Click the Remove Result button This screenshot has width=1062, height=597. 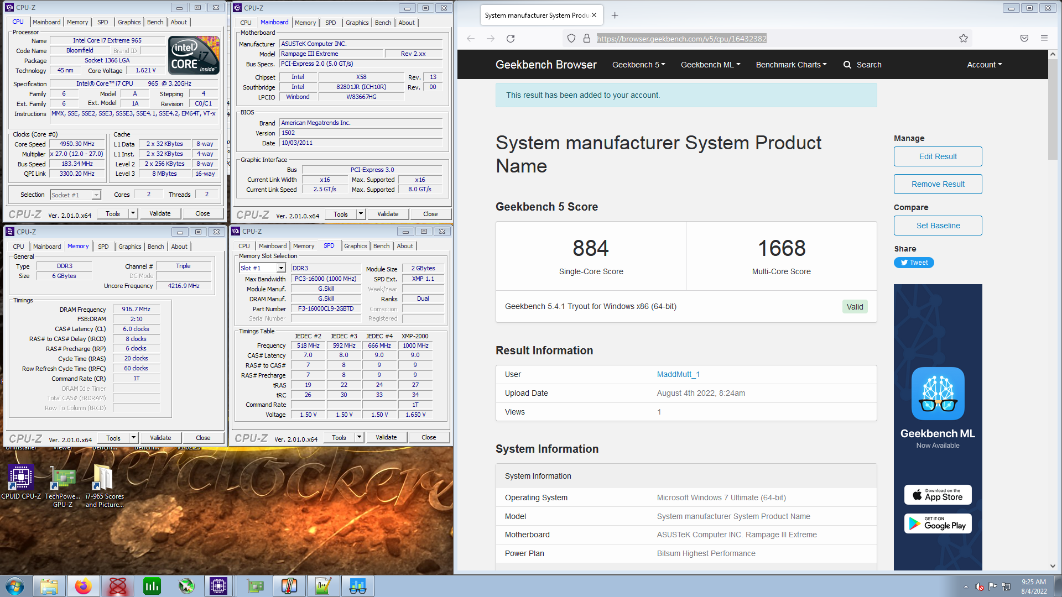coord(938,184)
